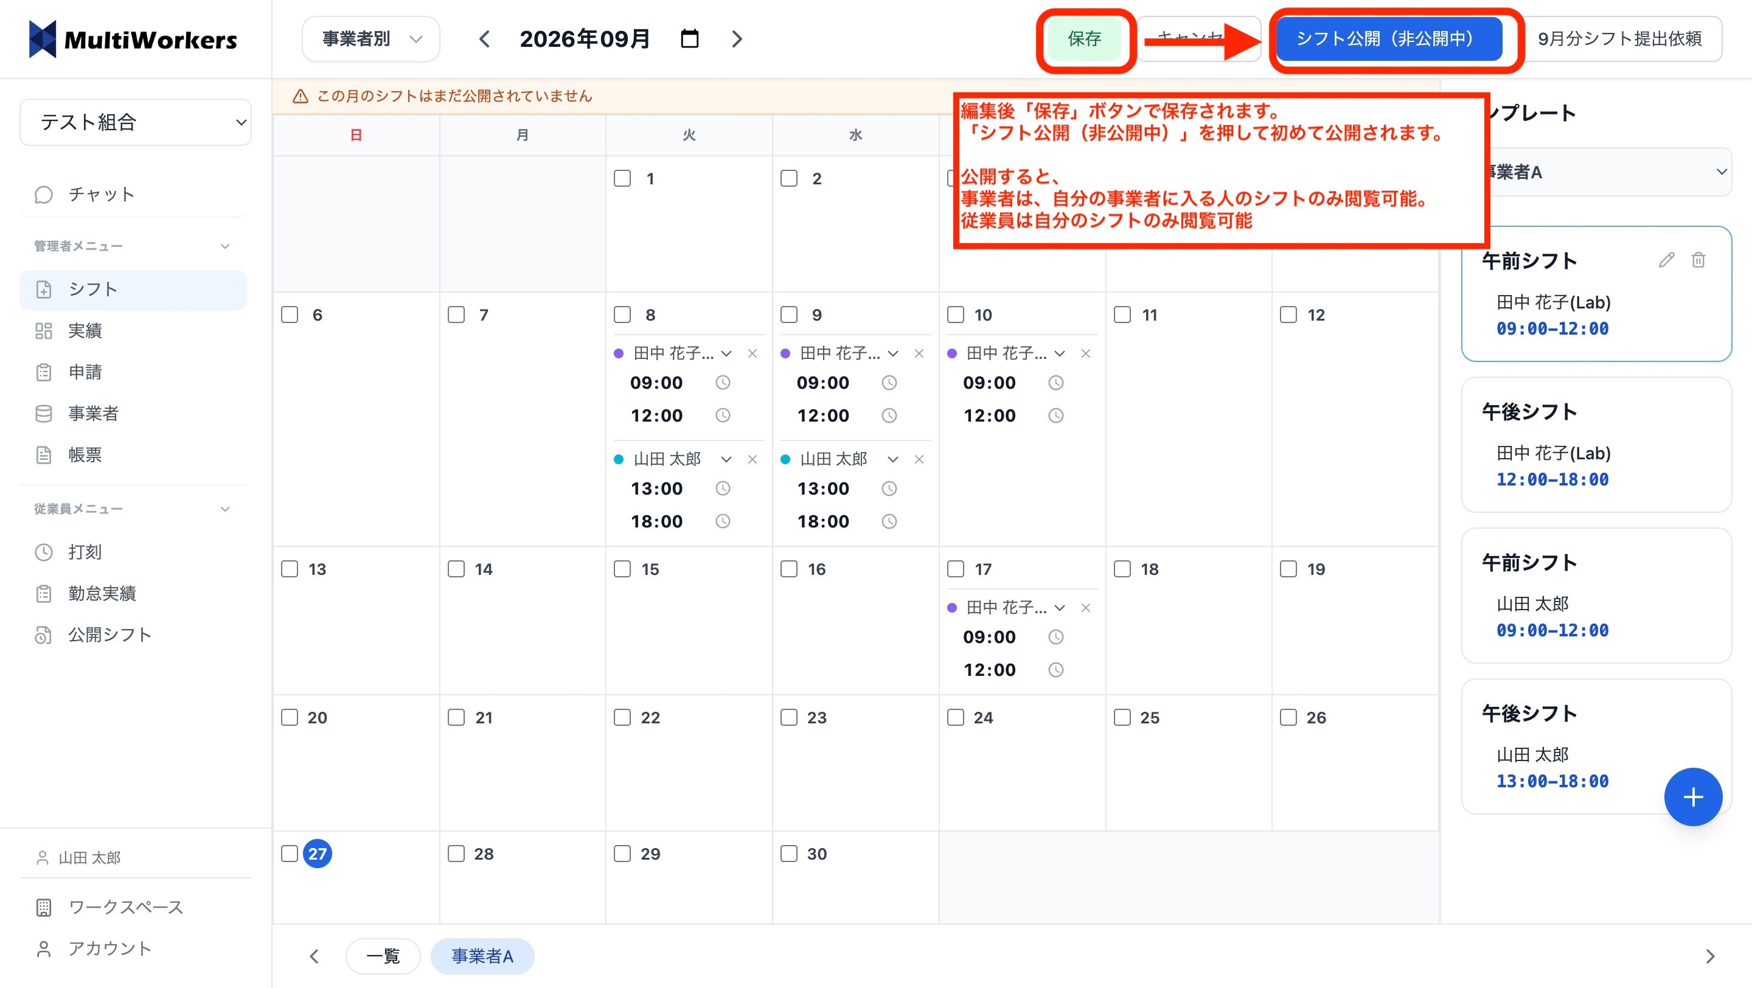The image size is (1752, 988).
Task: Tick checkbox for day 12
Action: (1288, 315)
